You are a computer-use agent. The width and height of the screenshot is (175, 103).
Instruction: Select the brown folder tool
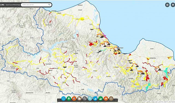pos(79,98)
